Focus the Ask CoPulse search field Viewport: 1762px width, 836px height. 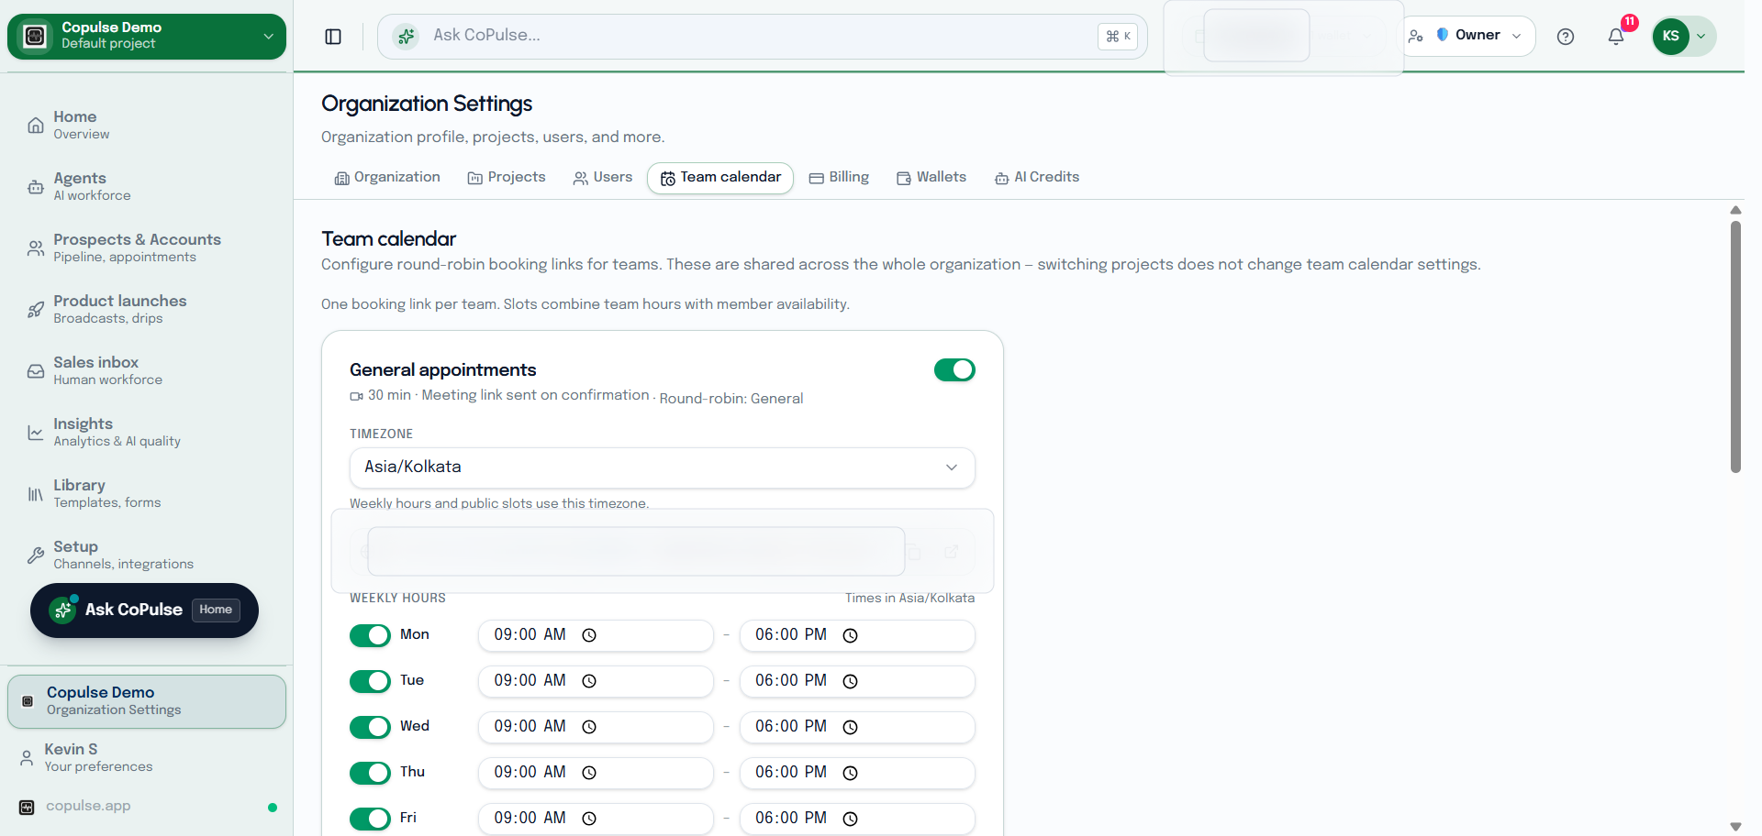pyautogui.click(x=762, y=37)
